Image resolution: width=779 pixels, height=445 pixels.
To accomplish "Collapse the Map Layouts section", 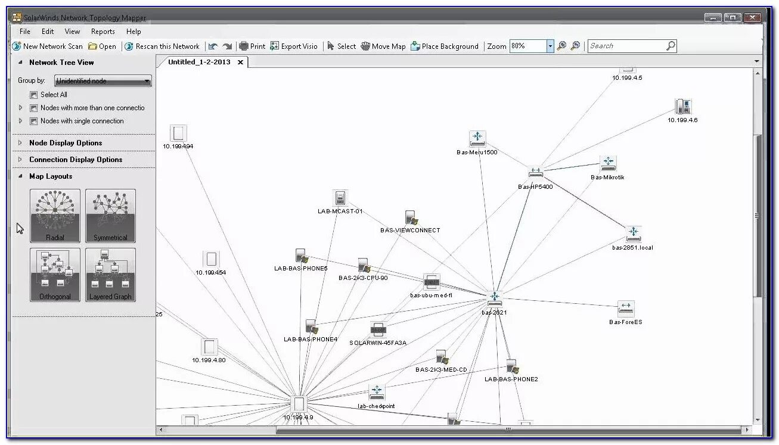I will click(20, 176).
